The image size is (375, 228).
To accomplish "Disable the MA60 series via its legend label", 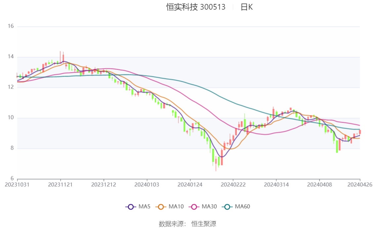I will pos(242,207).
